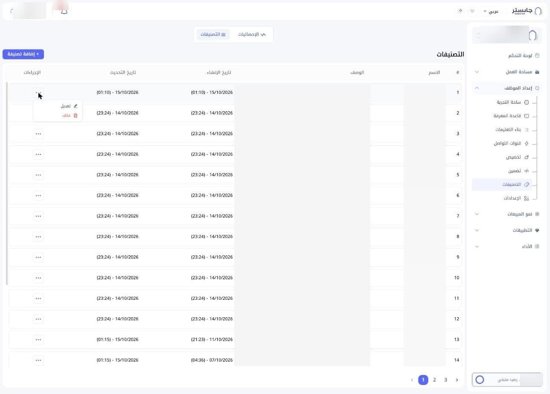Expand the Performance (الأداء) section
This screenshot has width=550, height=394.
click(x=507, y=246)
